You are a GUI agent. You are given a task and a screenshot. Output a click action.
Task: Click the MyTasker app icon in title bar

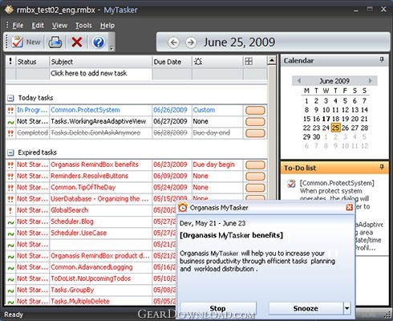(9, 10)
